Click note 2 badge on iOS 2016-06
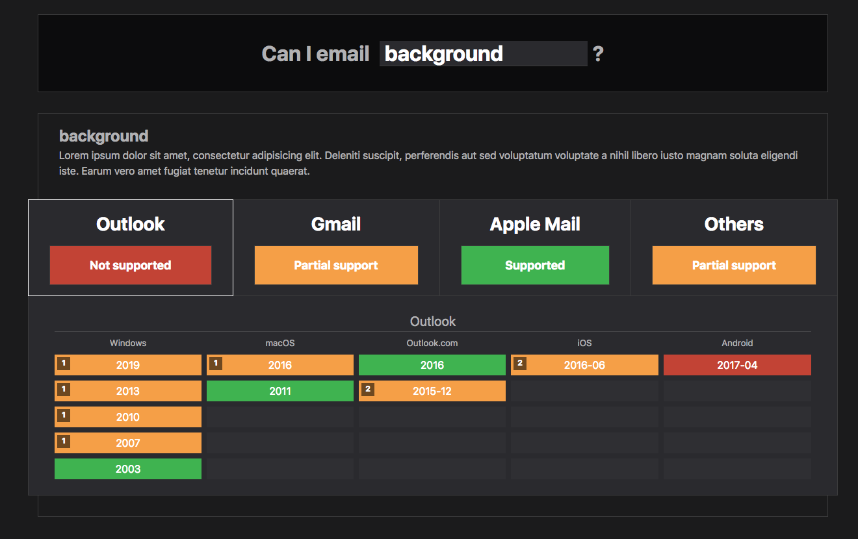This screenshot has width=858, height=539. pos(520,364)
